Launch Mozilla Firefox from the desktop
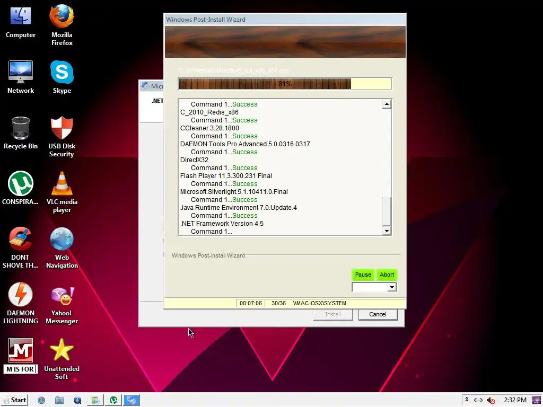 pyautogui.click(x=62, y=25)
